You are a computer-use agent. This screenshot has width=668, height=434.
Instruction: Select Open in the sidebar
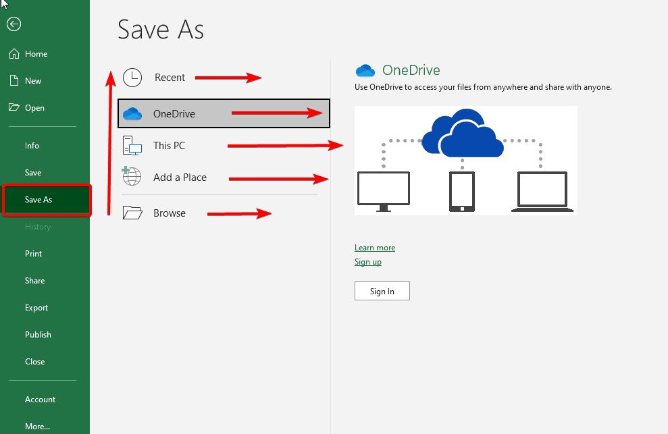(45, 108)
